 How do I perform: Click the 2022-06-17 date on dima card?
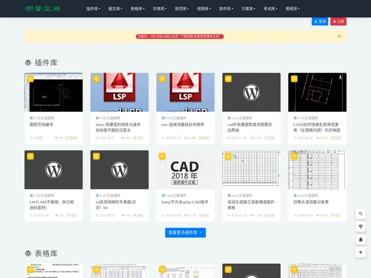[x=105, y=138]
